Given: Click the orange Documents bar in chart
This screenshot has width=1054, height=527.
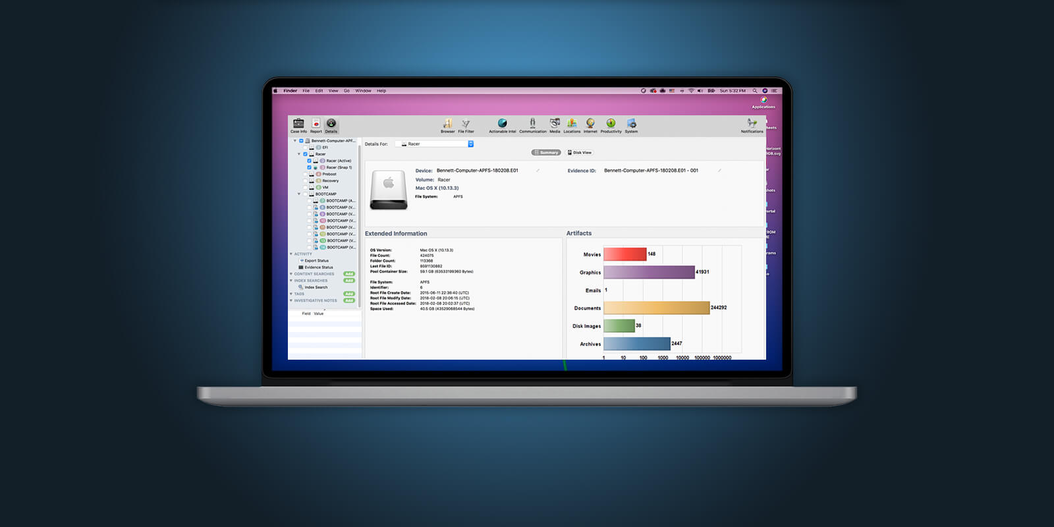Looking at the screenshot, I should pos(657,308).
